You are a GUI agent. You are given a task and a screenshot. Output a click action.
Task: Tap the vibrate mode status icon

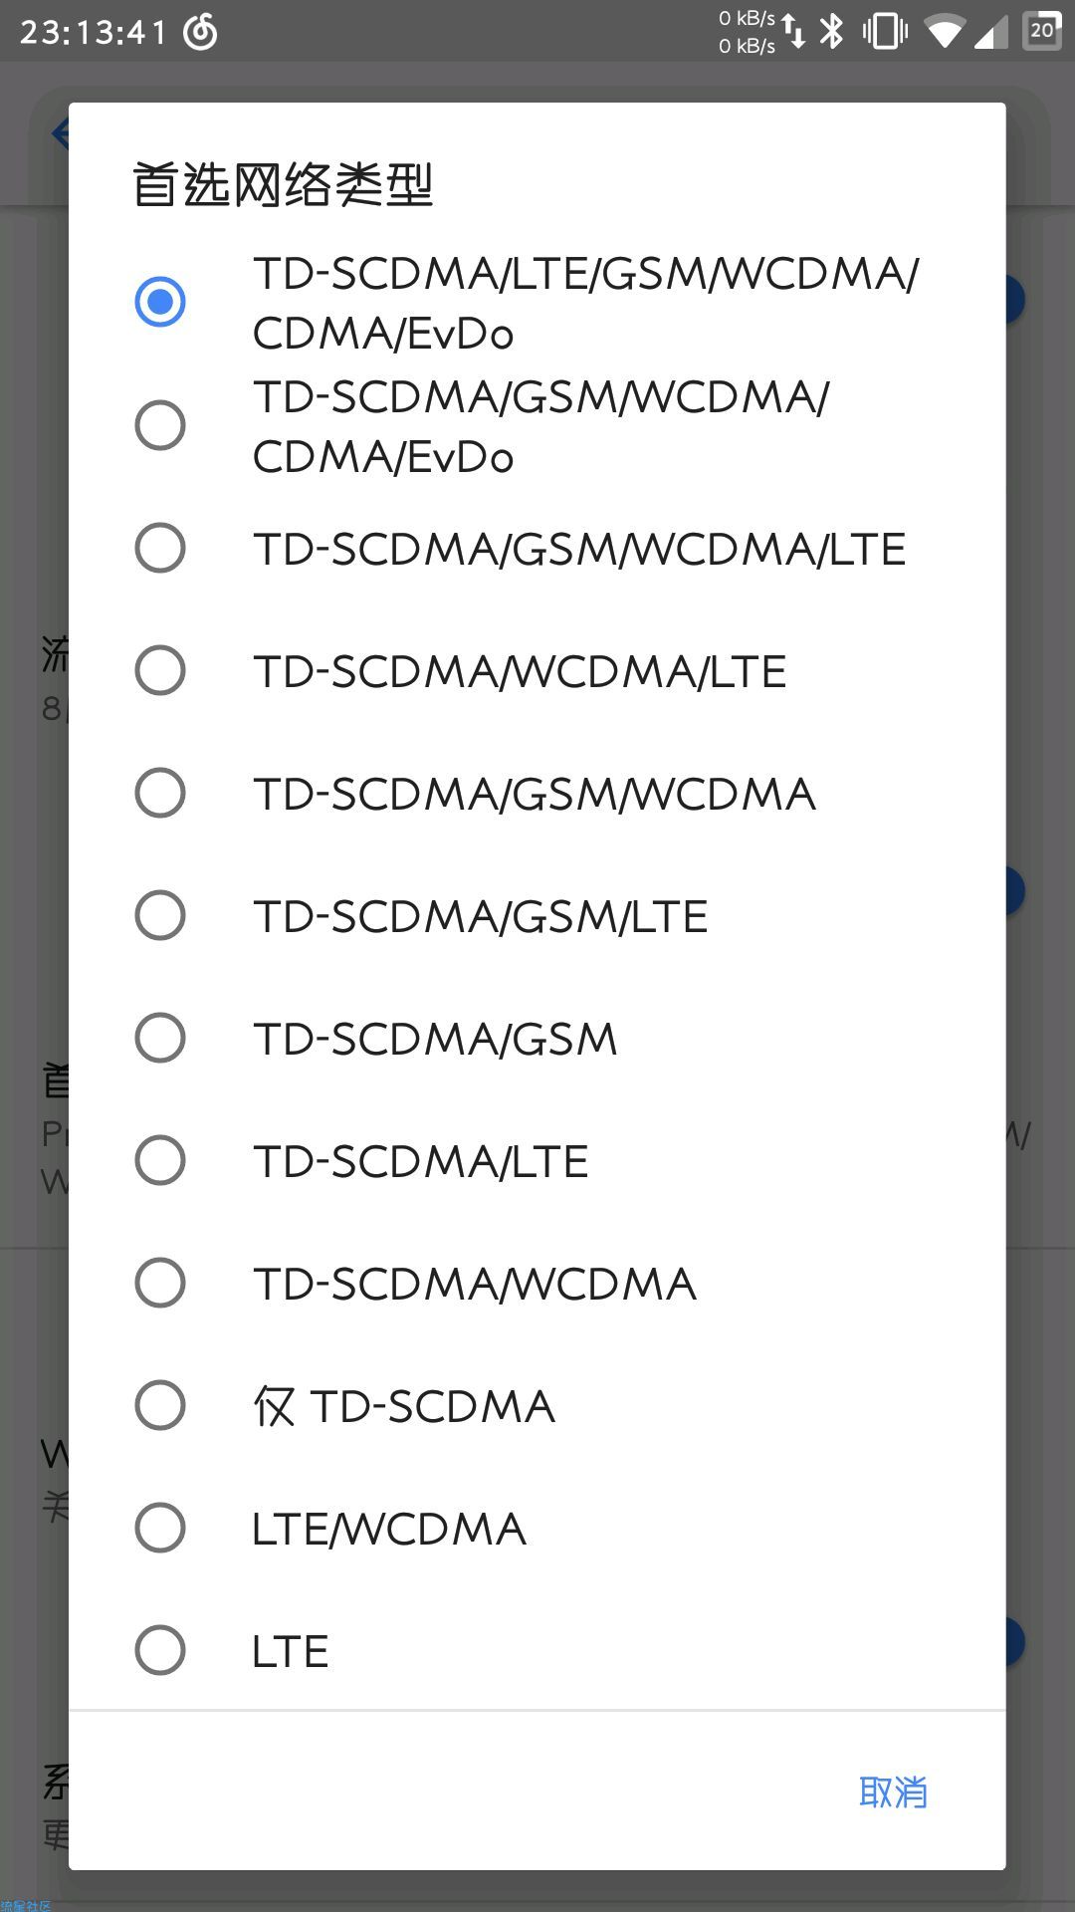point(885,31)
